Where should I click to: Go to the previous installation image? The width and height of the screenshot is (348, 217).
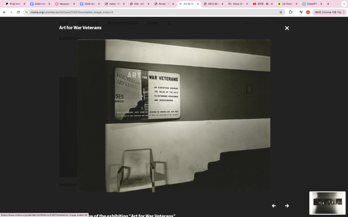tap(274, 206)
